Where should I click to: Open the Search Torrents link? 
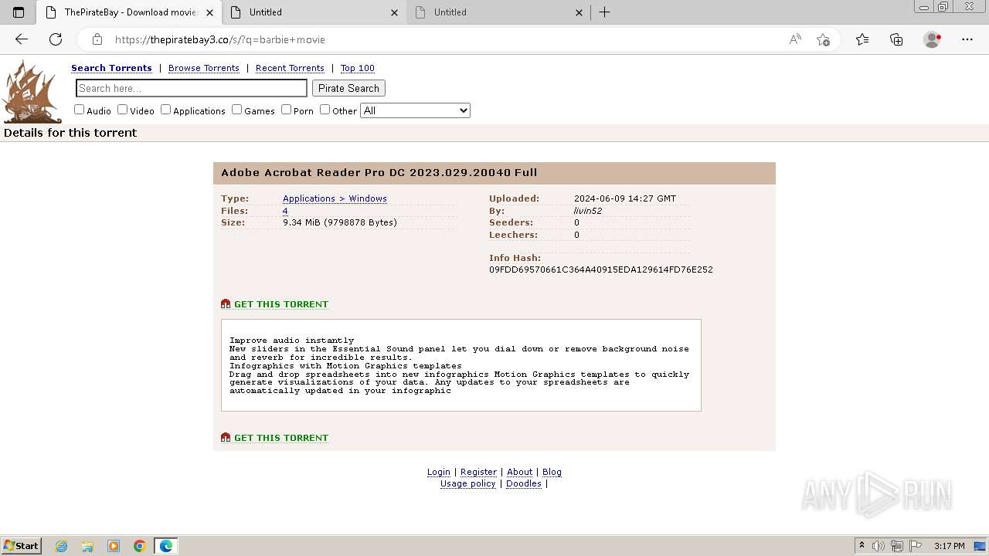click(111, 68)
